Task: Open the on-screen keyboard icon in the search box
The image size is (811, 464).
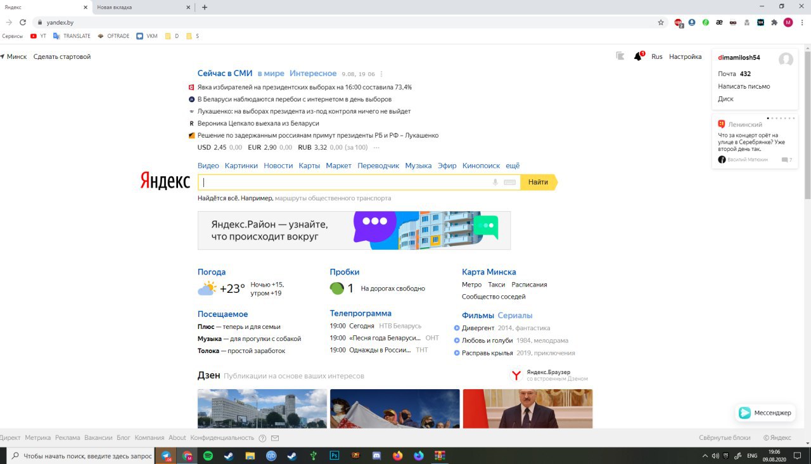Action: pyautogui.click(x=510, y=183)
